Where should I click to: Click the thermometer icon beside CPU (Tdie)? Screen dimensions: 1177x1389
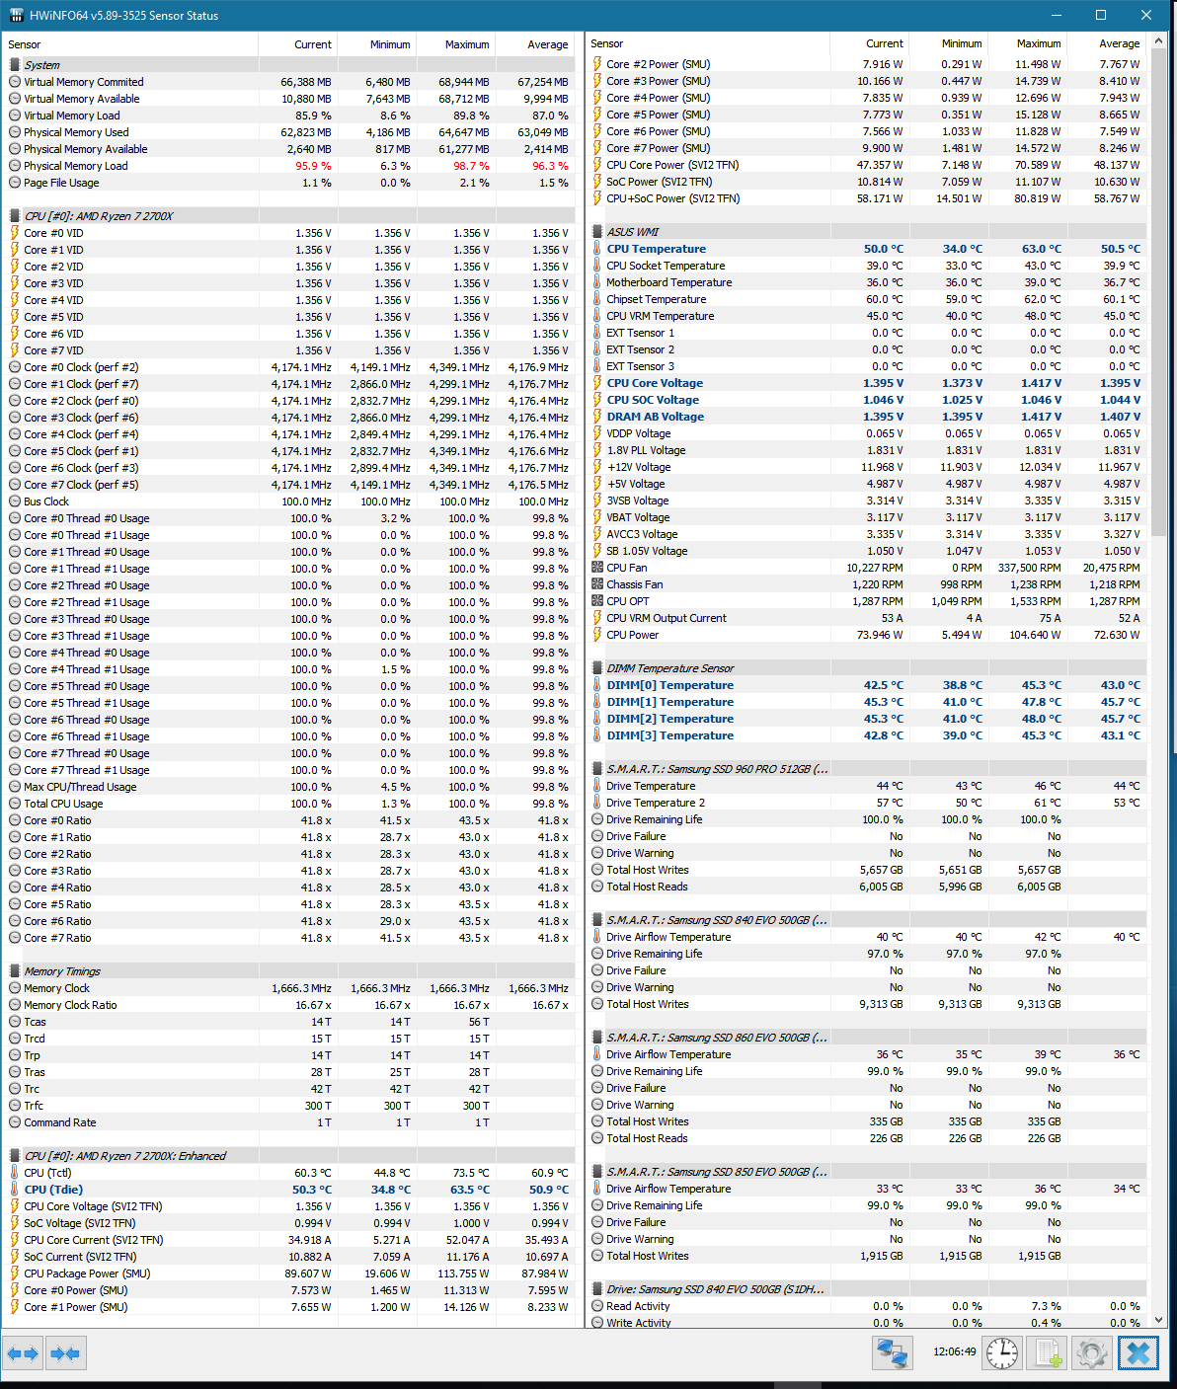click(15, 1190)
